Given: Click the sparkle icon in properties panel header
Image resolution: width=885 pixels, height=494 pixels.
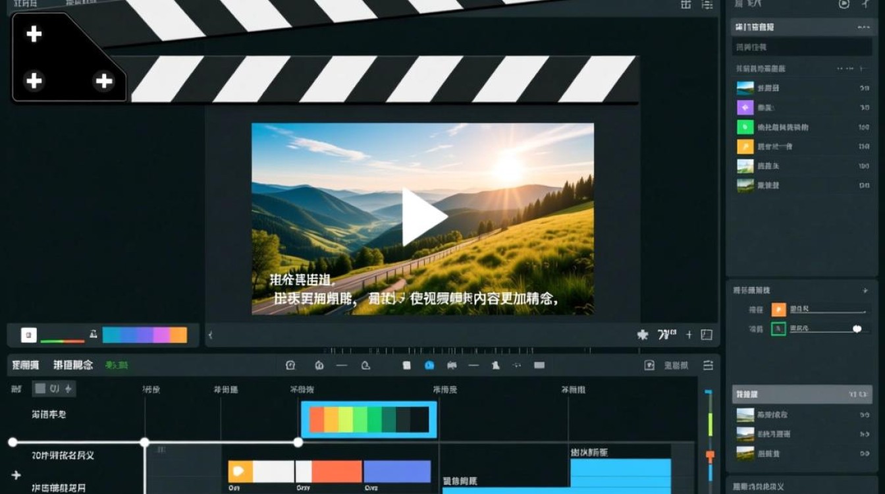Looking at the screenshot, I should [865, 290].
